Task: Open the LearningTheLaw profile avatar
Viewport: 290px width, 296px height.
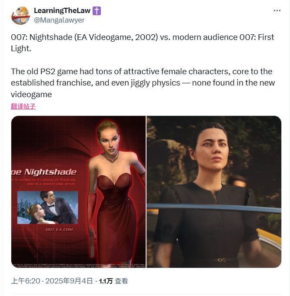Action: coord(20,15)
